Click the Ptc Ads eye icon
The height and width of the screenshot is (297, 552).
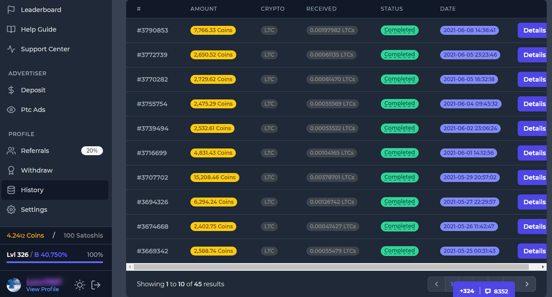11,110
